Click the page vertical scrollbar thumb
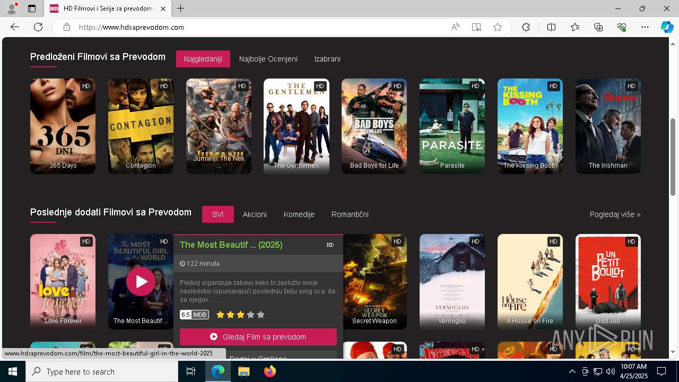This screenshot has height=382, width=679. [x=674, y=157]
